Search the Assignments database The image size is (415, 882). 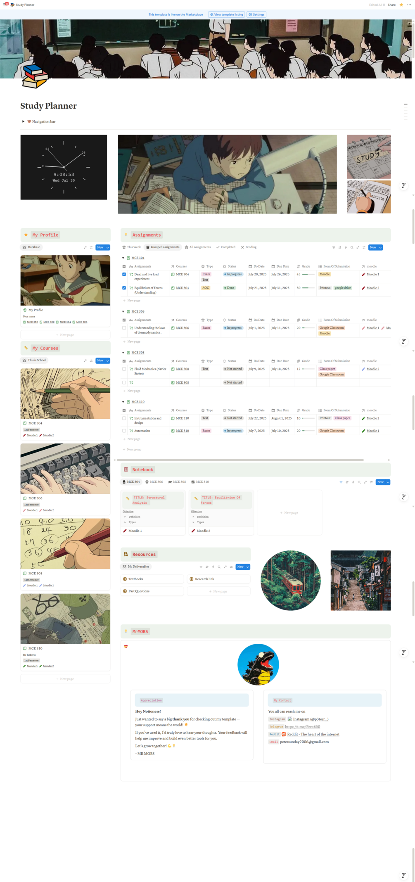[352, 247]
